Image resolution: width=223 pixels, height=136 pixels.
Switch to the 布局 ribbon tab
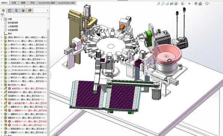(x=14, y=3)
